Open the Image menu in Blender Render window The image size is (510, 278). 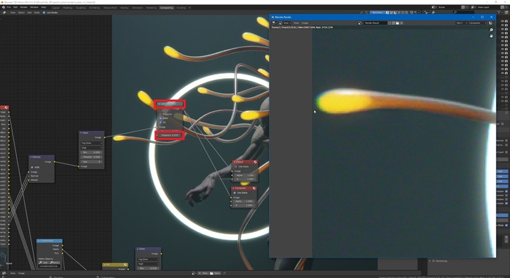[x=305, y=23]
